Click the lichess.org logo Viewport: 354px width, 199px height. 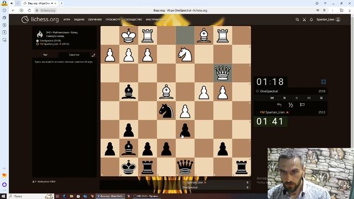tap(40, 20)
